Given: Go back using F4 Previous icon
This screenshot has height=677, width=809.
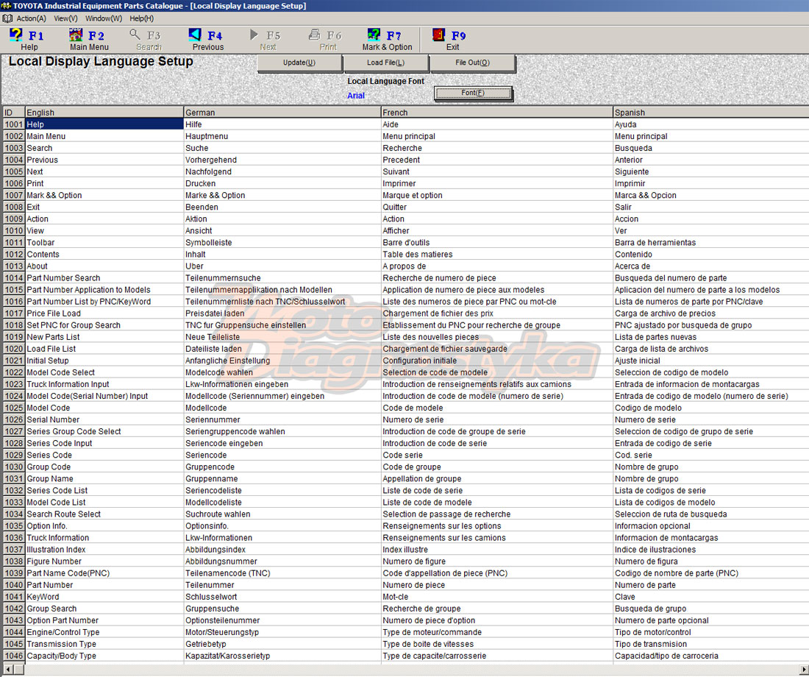Looking at the screenshot, I should point(195,35).
